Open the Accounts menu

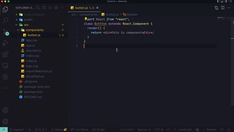(5, 110)
